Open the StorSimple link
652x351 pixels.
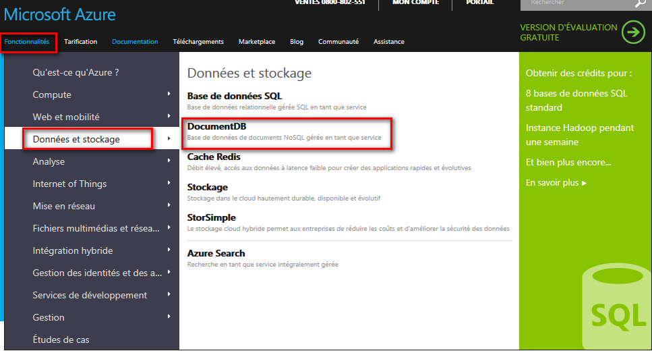tap(211, 217)
